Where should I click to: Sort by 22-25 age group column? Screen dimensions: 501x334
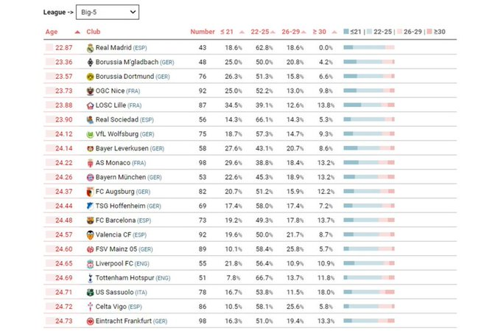(259, 32)
